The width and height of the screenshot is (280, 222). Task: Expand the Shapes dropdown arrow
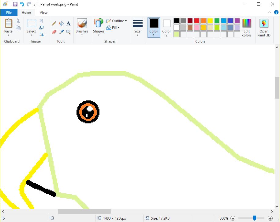click(99, 35)
